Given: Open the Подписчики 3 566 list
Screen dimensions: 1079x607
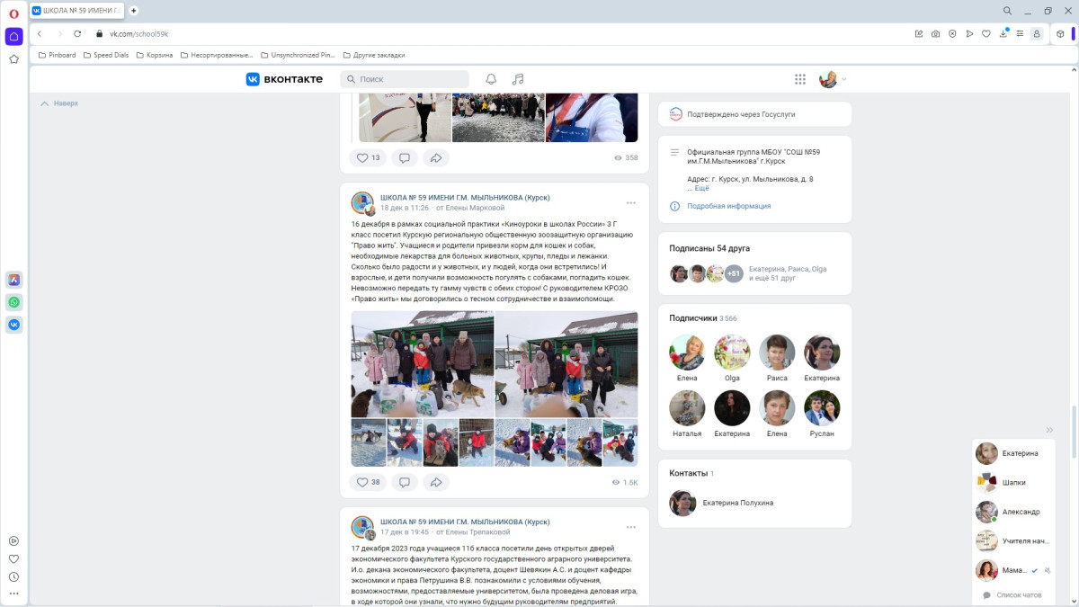Looking at the screenshot, I should click(703, 318).
